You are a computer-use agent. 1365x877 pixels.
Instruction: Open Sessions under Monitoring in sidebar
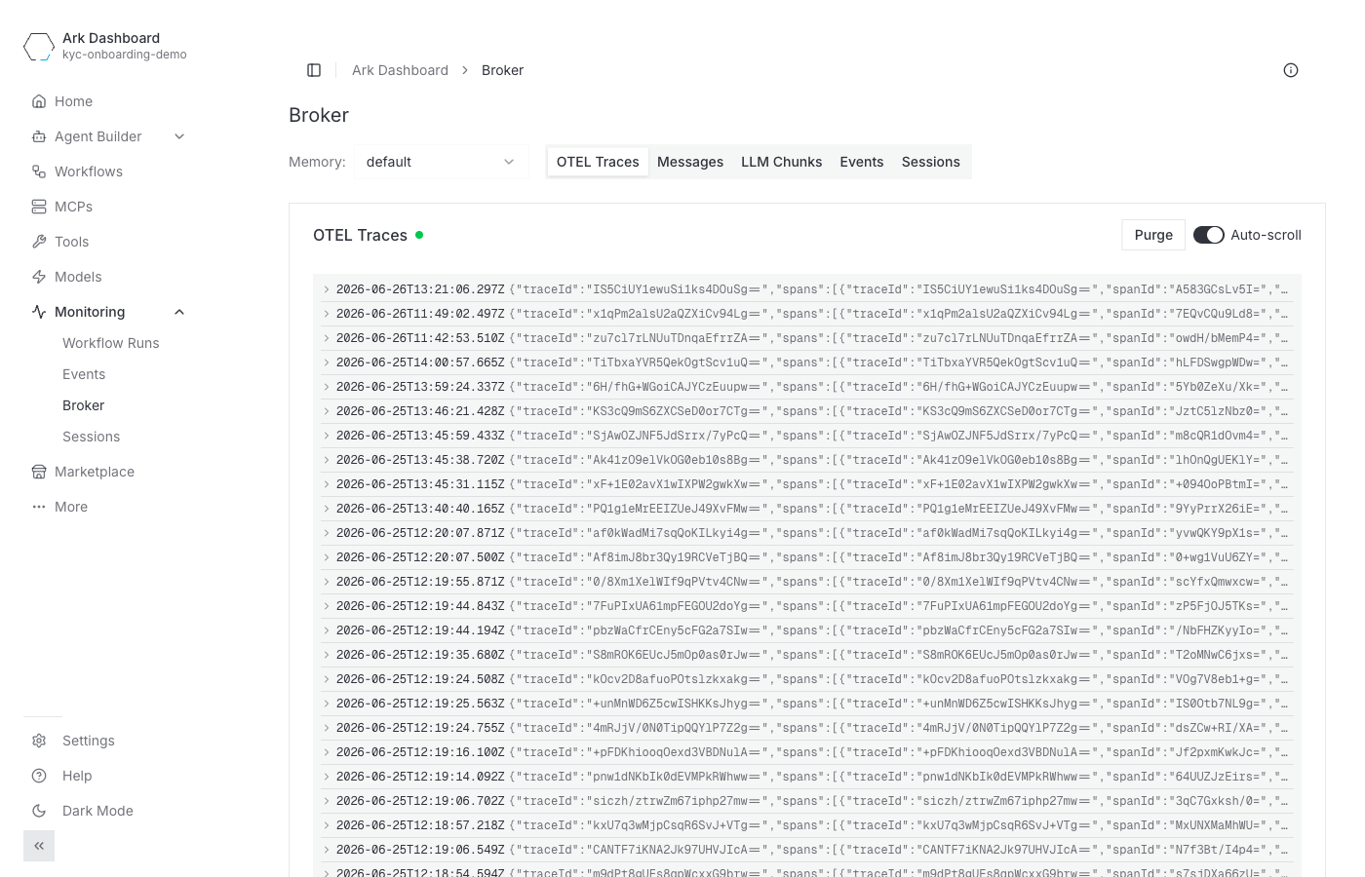point(91,437)
